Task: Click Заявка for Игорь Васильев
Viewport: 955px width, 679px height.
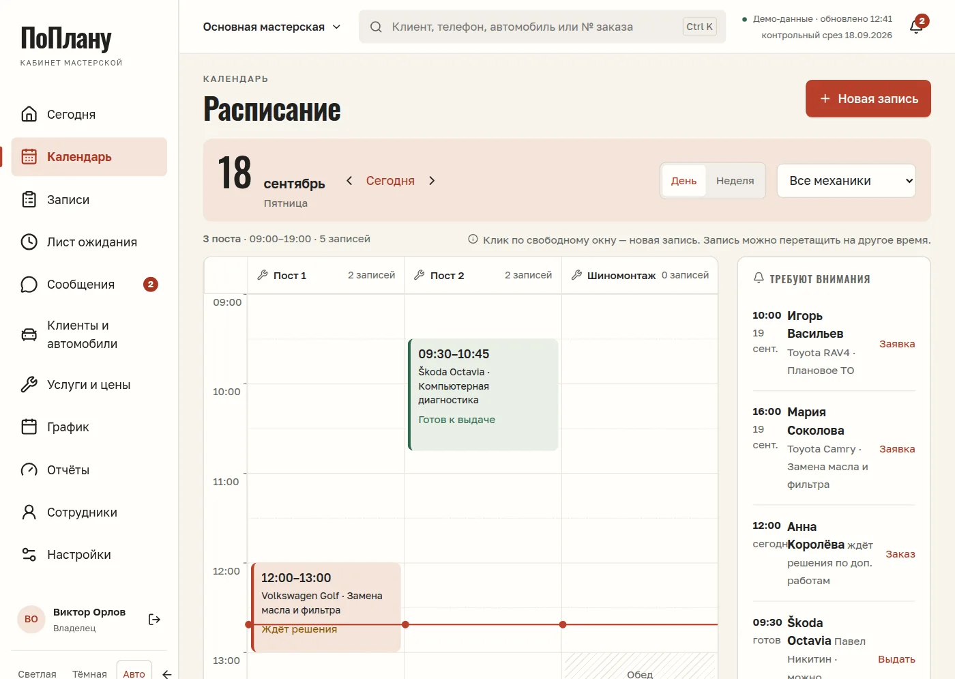Action: 897,344
